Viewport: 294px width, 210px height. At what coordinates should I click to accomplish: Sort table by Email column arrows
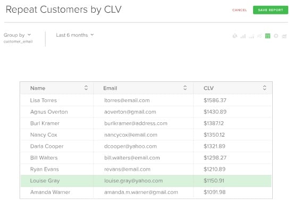tap(185, 88)
